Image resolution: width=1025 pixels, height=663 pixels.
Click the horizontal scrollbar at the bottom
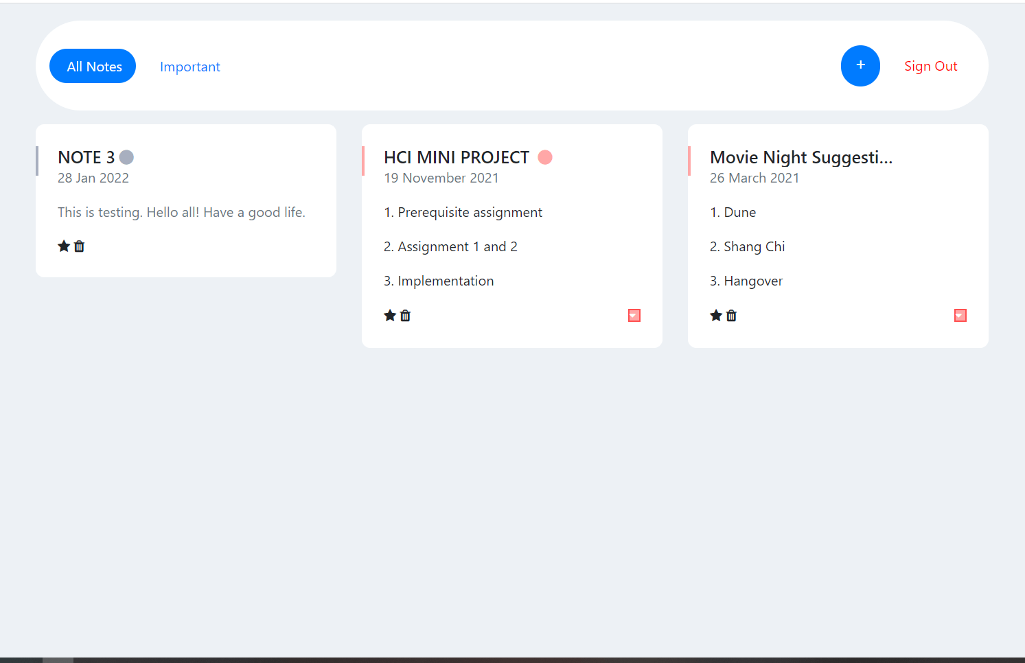(x=58, y=658)
